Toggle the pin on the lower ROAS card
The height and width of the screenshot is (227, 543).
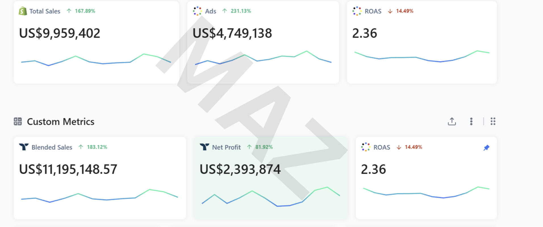(x=486, y=147)
